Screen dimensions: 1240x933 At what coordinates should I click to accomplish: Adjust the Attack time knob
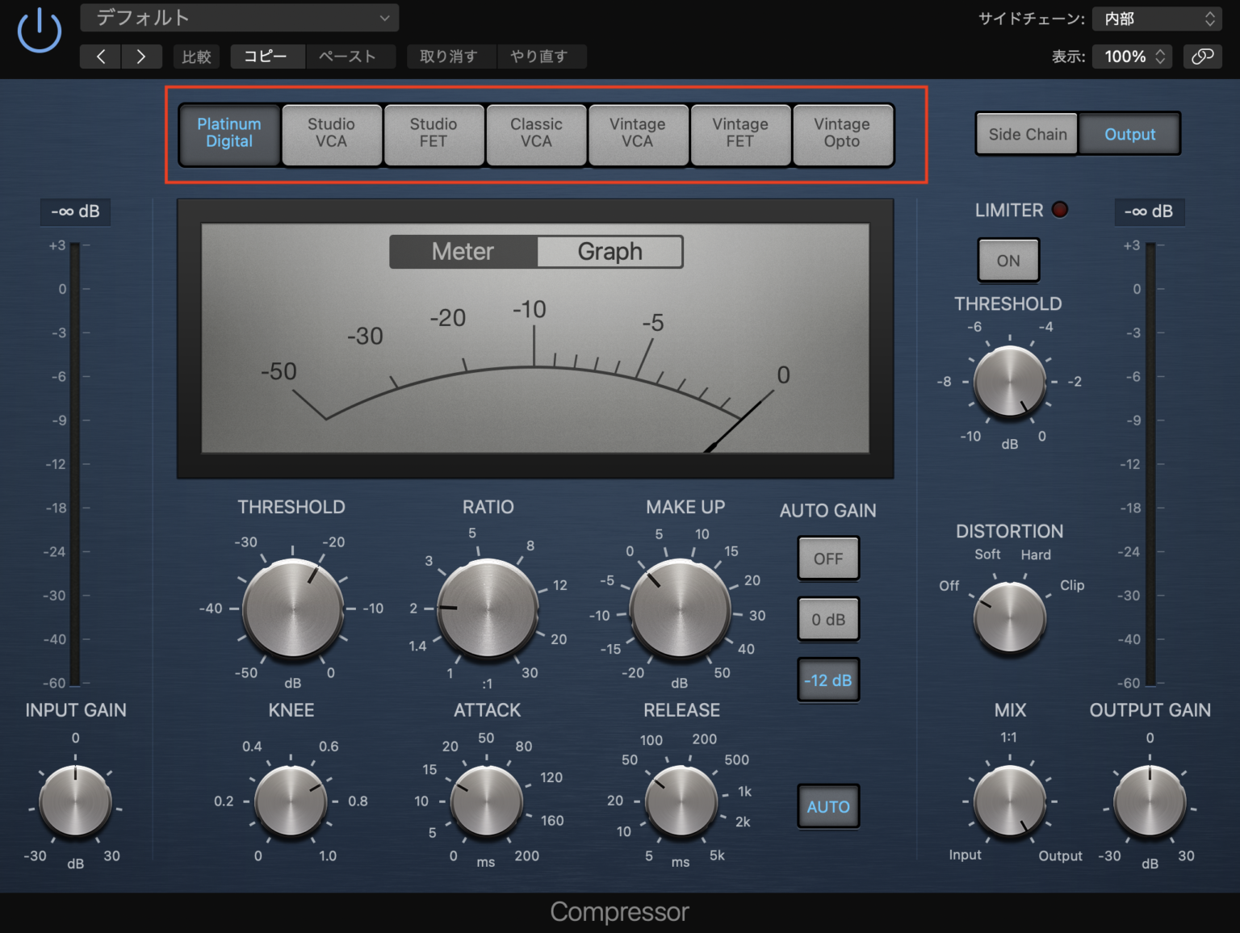[x=485, y=803]
